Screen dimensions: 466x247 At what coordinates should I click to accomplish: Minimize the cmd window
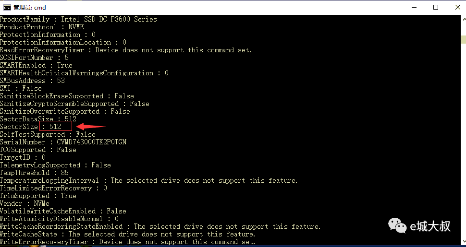pyautogui.click(x=414, y=7)
